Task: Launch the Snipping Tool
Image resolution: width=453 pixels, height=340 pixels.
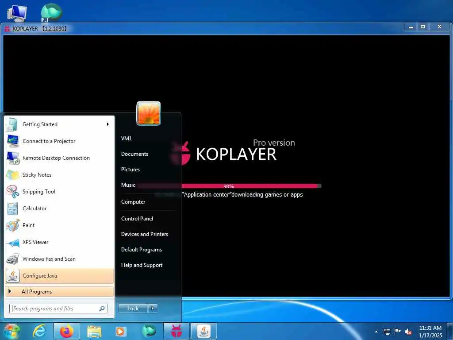Action: pyautogui.click(x=59, y=191)
